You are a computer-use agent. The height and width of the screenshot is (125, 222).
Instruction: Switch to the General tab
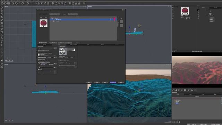pyautogui.click(x=45, y=45)
